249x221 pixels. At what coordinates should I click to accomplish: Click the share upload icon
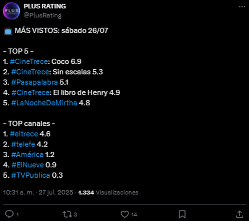(239, 214)
